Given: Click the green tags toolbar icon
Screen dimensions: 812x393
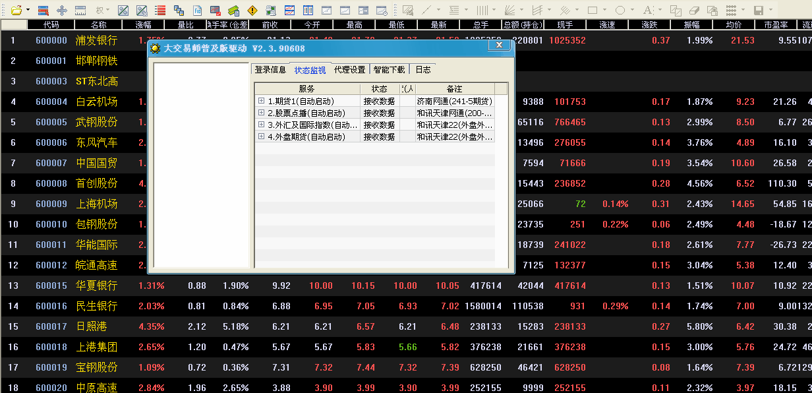Looking at the screenshot, I should [x=233, y=11].
